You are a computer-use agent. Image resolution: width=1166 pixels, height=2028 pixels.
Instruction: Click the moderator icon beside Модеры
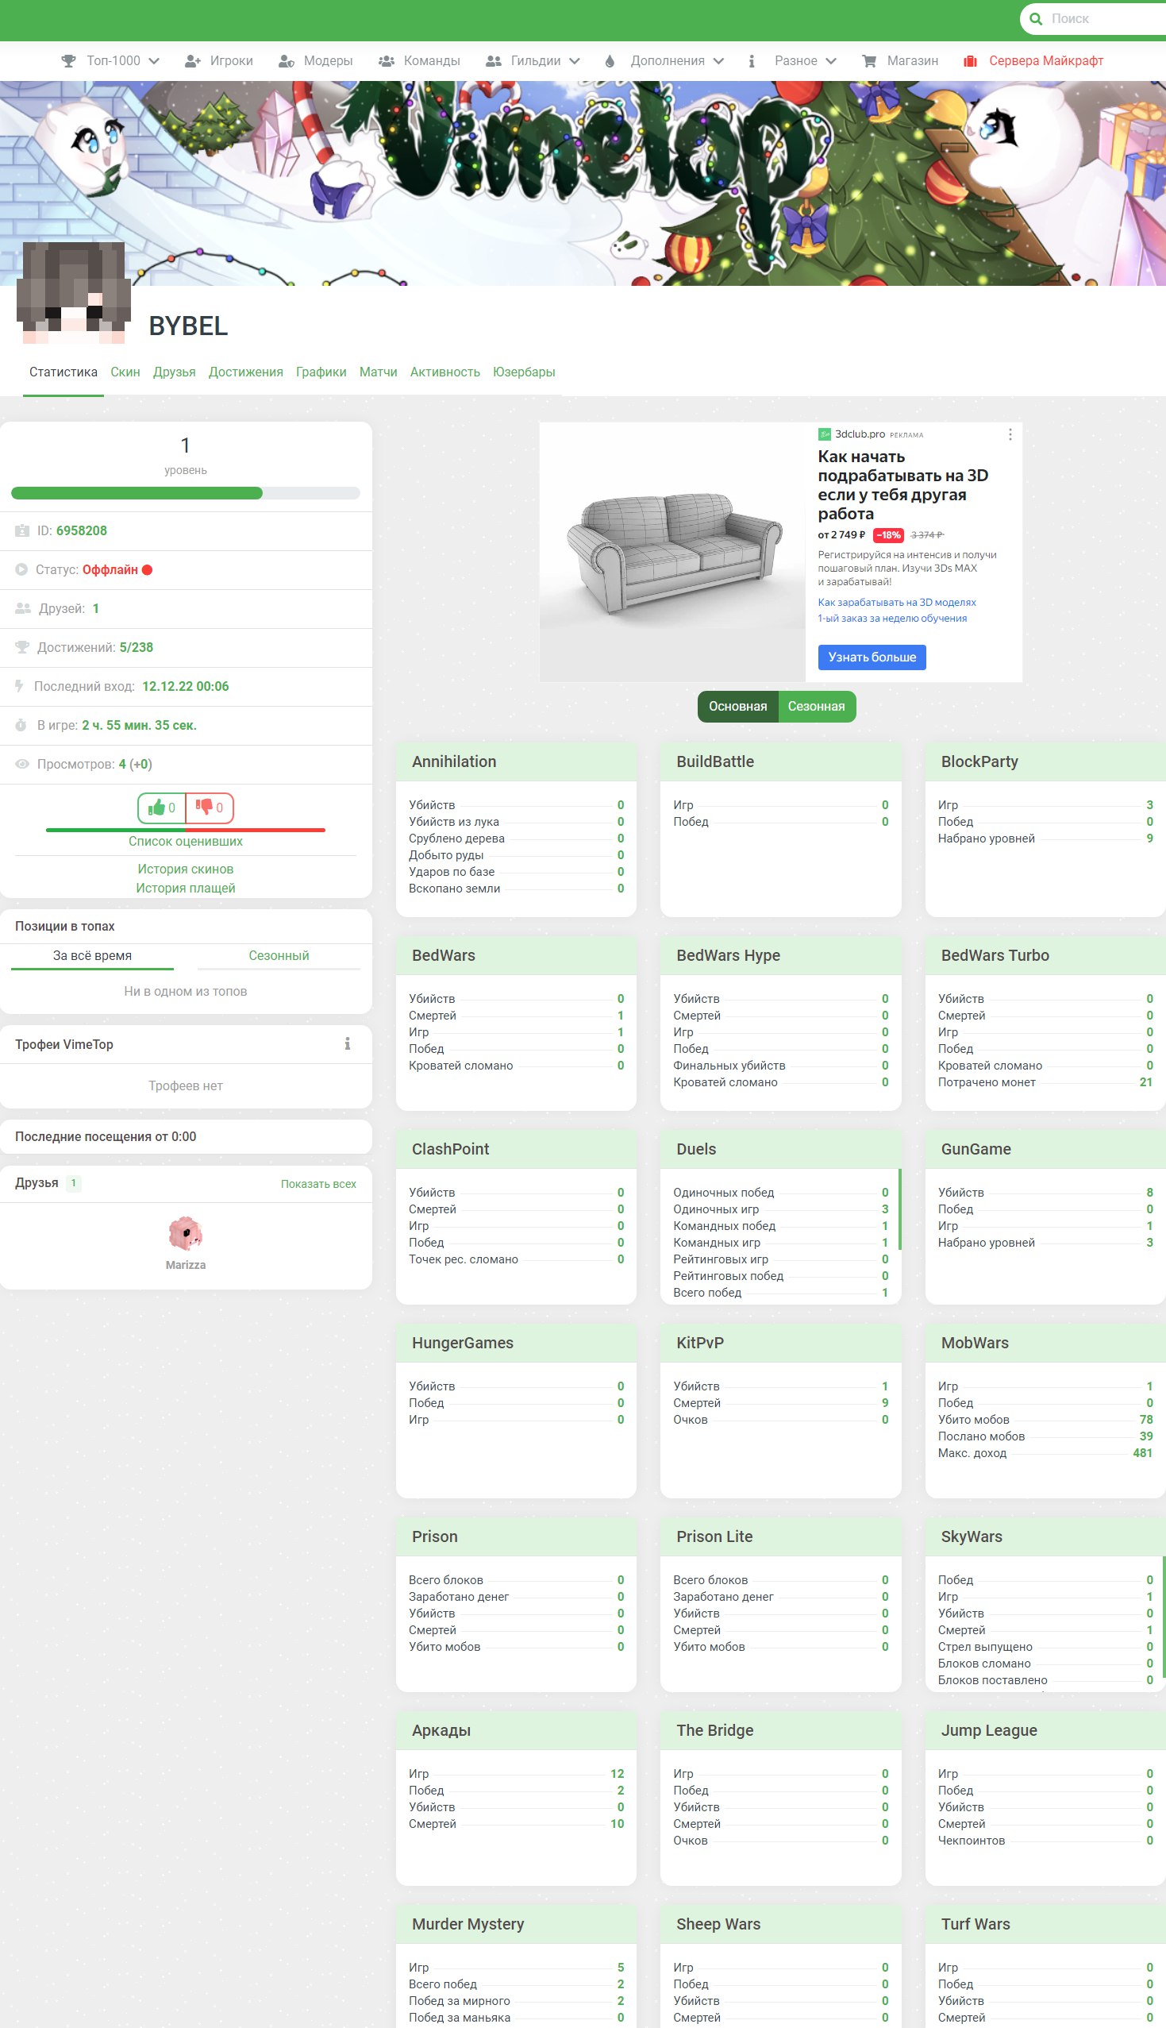[x=286, y=61]
